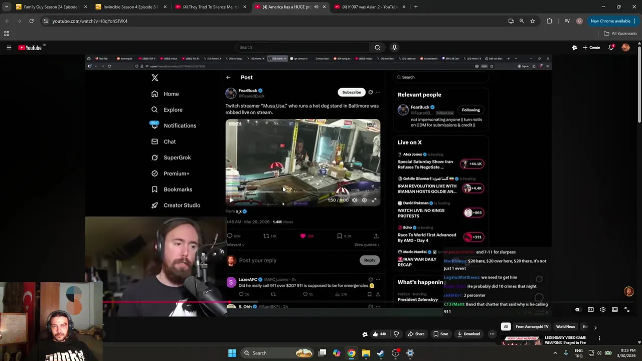Viewport: 642px width, 361px height.
Task: Toggle closed captions in the player
Action: click(591, 310)
